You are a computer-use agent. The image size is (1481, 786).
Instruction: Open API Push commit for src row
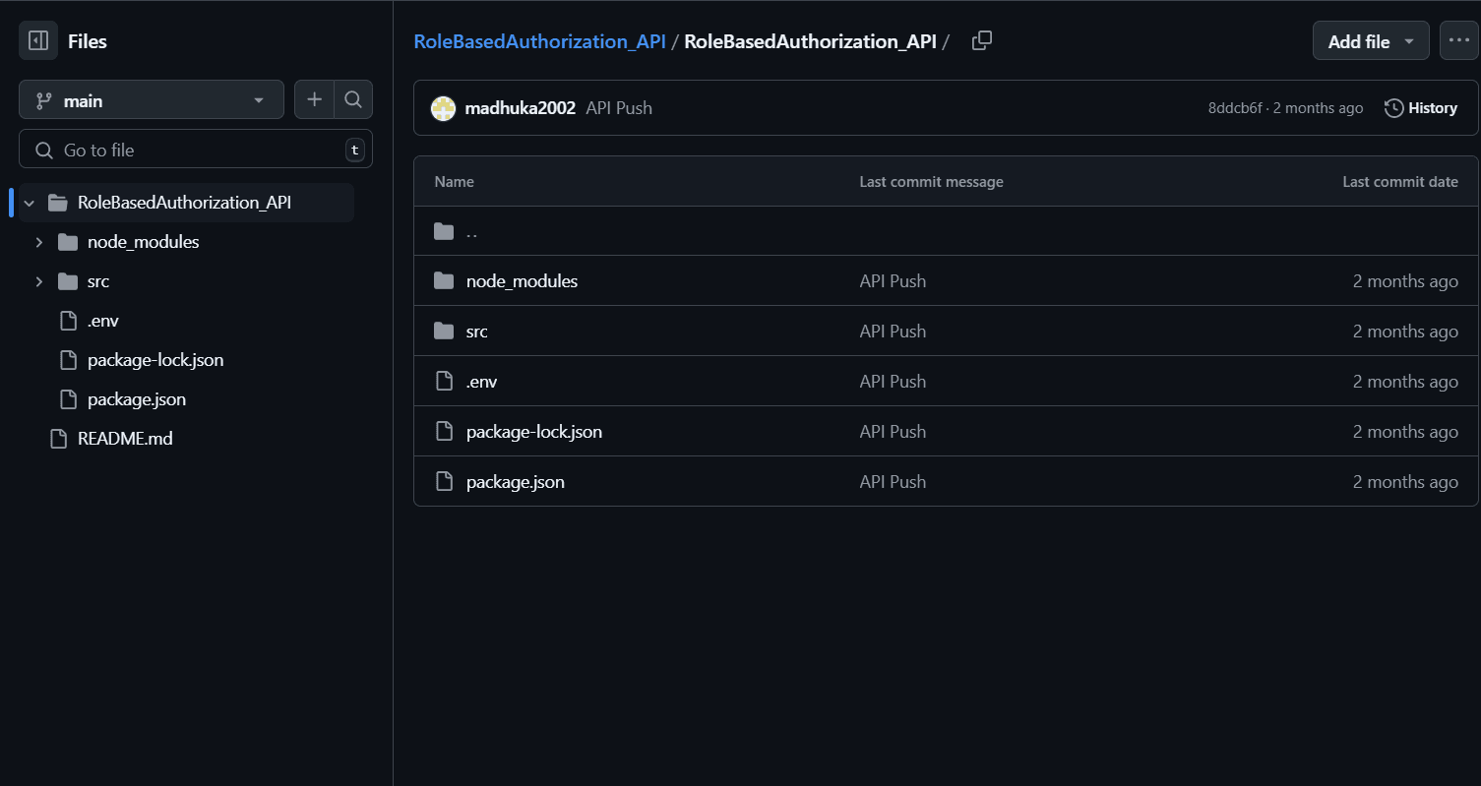(893, 332)
